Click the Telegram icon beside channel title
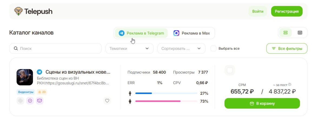This screenshot has height=117, width=318. click(39, 72)
